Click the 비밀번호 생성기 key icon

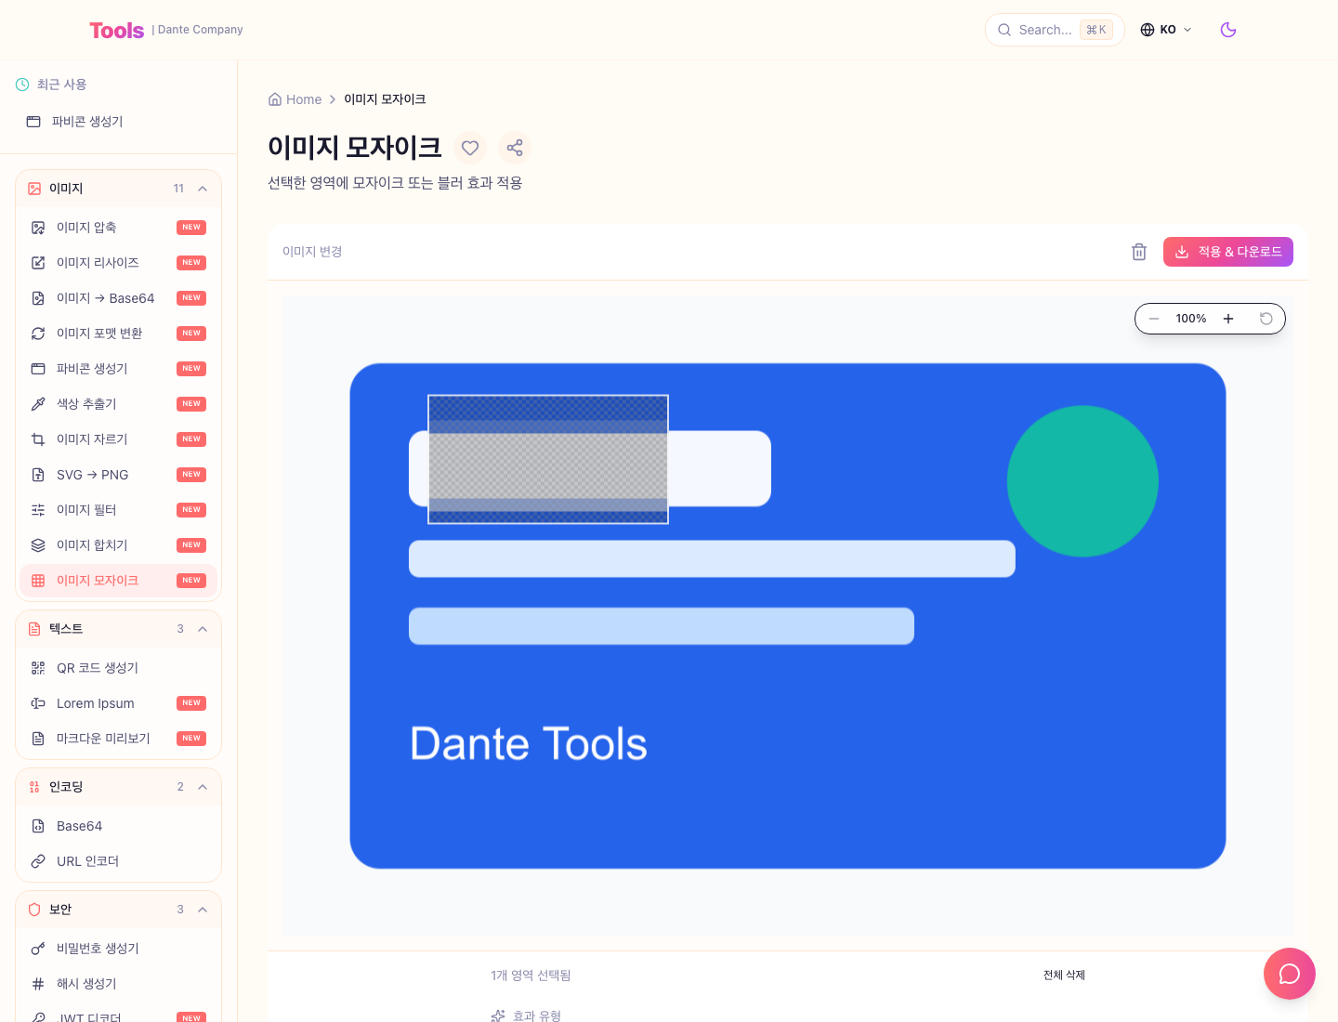coord(38,949)
